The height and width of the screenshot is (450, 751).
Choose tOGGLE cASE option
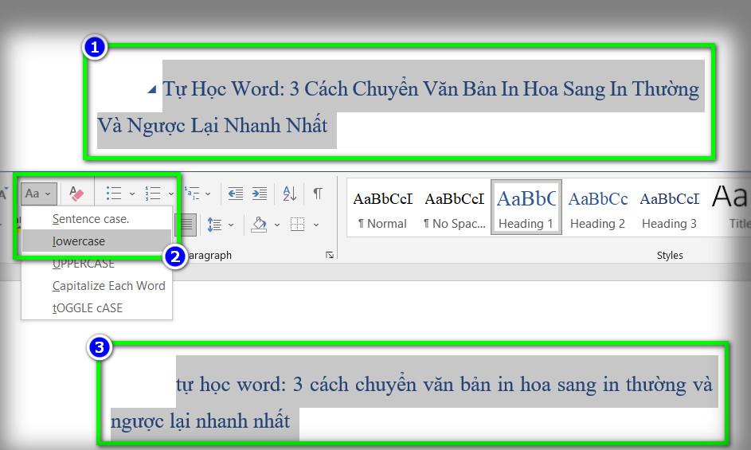coord(96,308)
